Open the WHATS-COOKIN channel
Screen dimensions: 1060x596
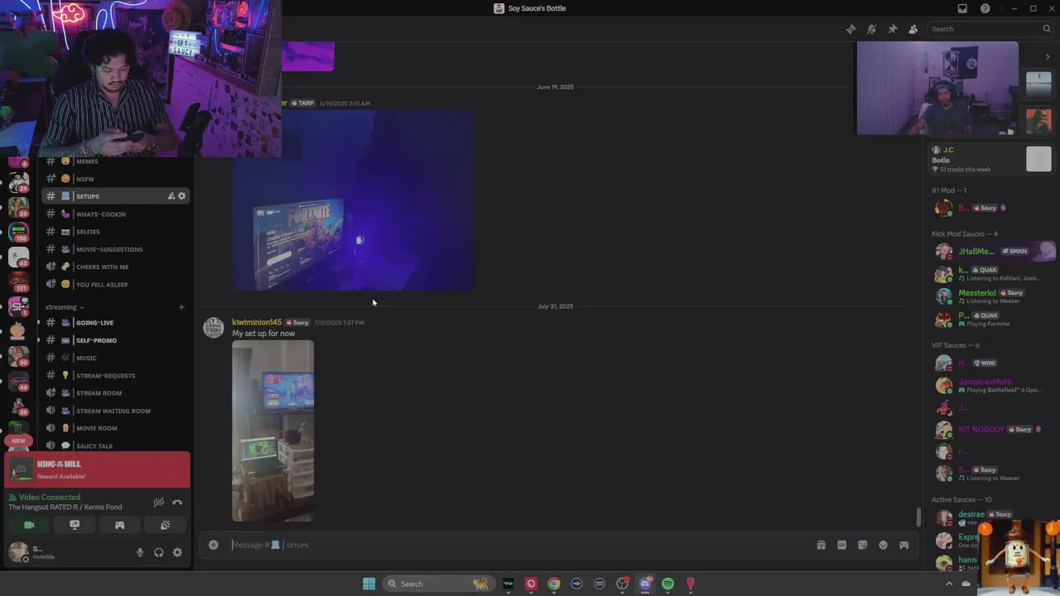(x=116, y=214)
